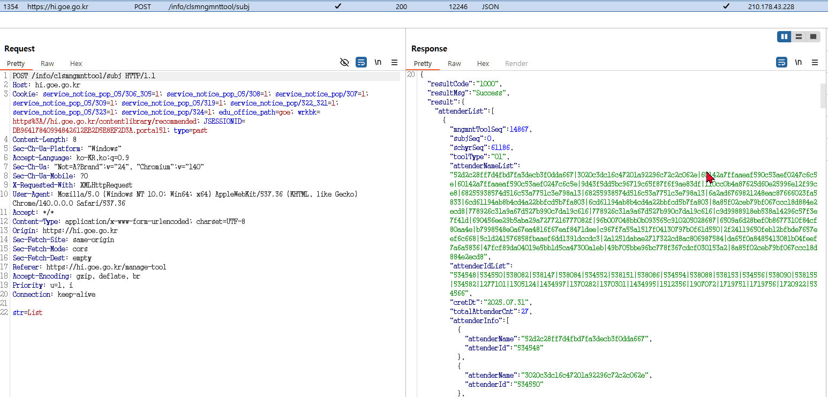The image size is (828, 397).
Task: Show non-printable \n characters in Response
Action: pos(799,63)
